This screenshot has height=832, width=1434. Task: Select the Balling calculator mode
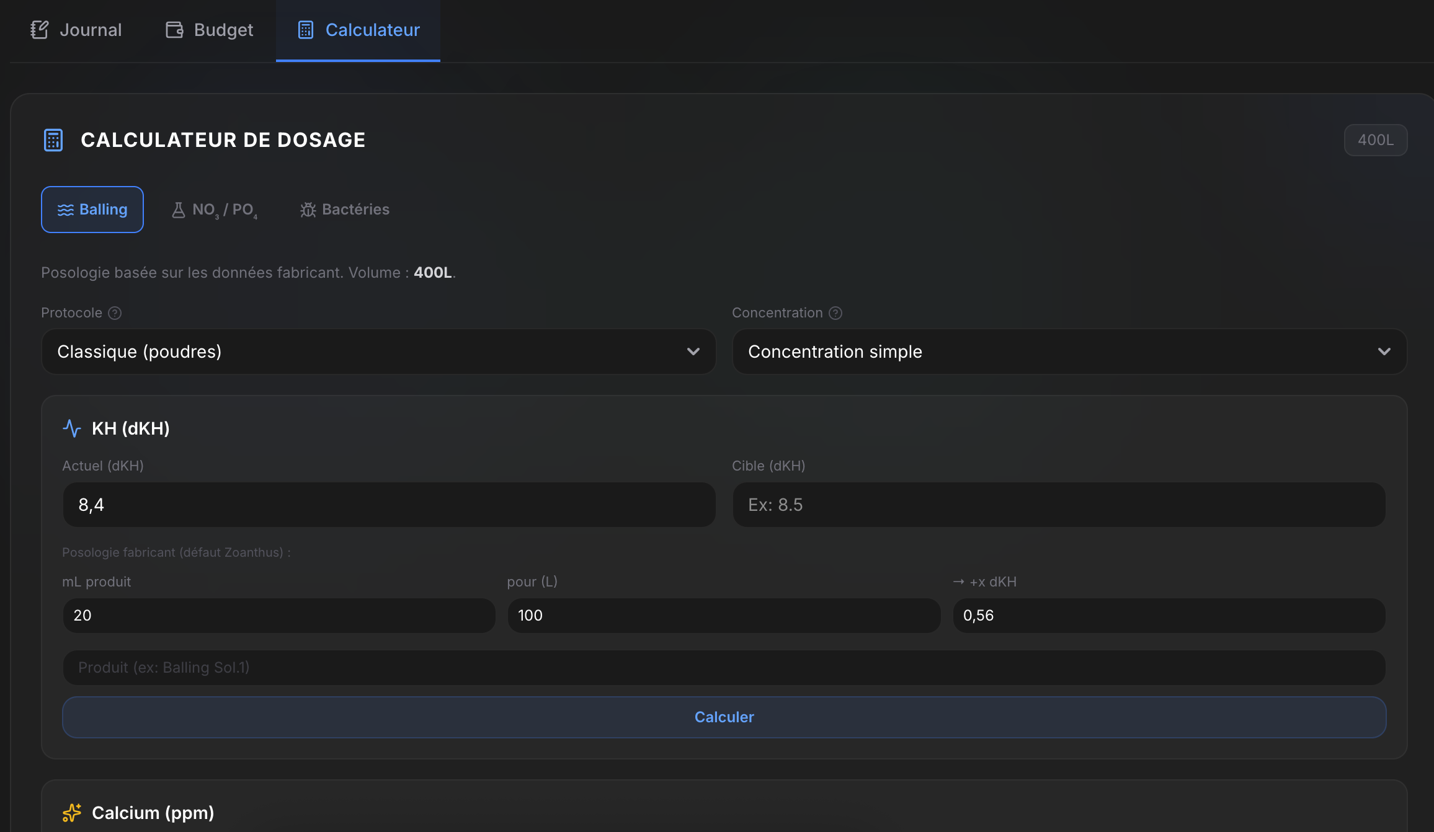tap(92, 210)
